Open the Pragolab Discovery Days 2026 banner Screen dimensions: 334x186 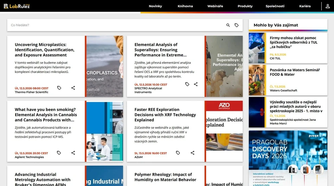tap(288, 158)
